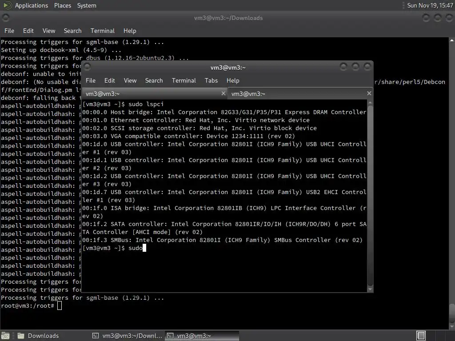This screenshot has width=455, height=341.
Task: Open File menu in Downloads terminal window
Action: coord(9,31)
